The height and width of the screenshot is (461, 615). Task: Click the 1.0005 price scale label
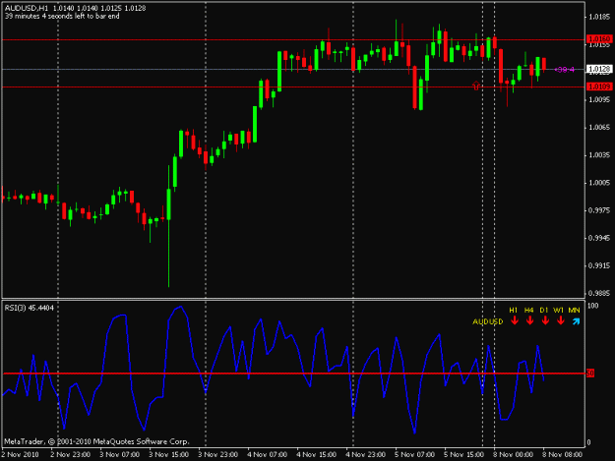pos(599,183)
